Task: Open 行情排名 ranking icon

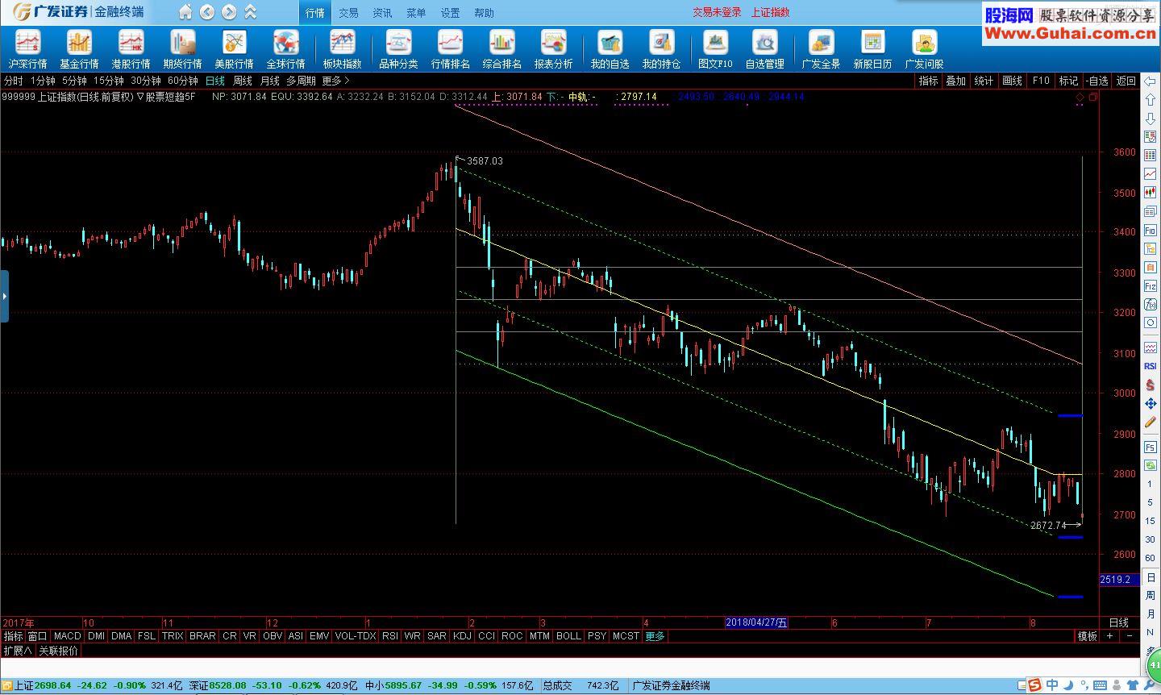Action: pyautogui.click(x=450, y=49)
